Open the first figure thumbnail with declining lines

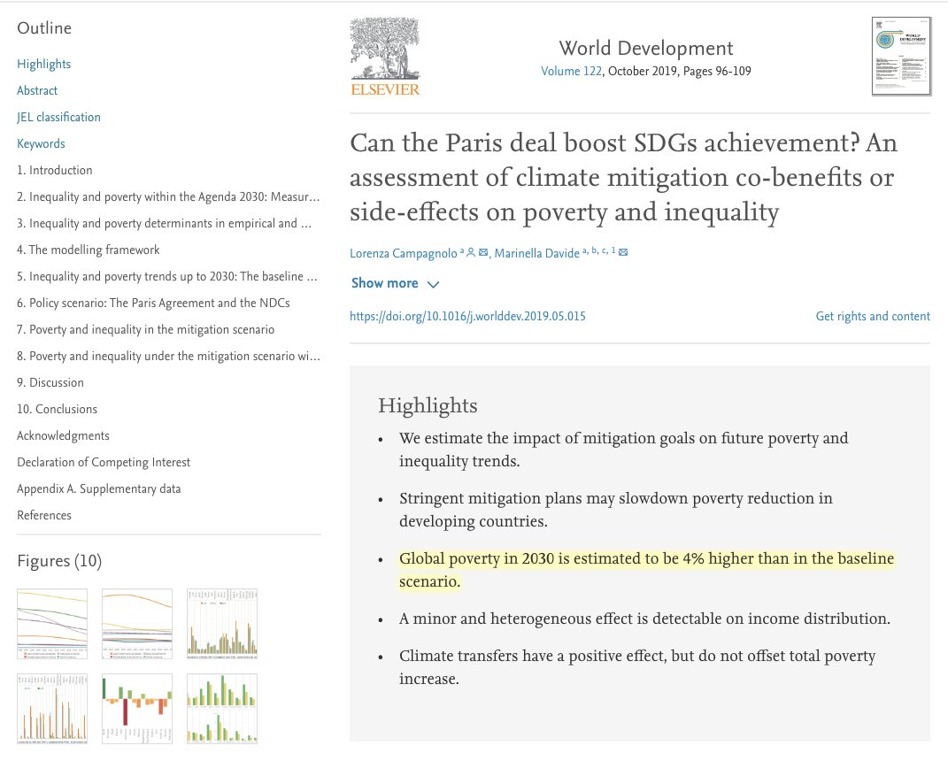[52, 623]
